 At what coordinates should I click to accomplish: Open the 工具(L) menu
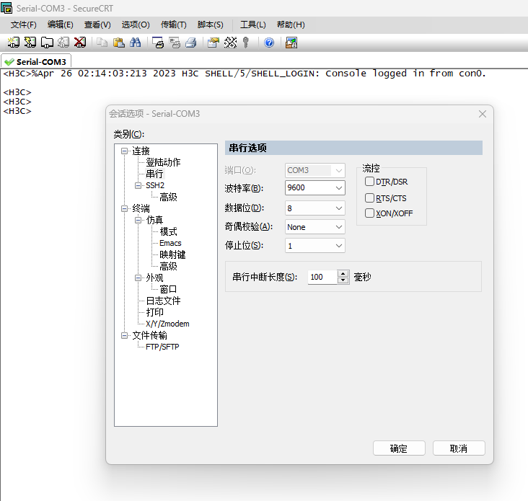(253, 25)
